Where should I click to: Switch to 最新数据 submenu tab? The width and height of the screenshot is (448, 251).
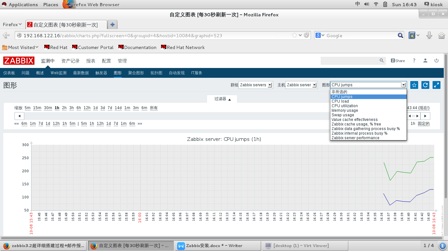81,73
